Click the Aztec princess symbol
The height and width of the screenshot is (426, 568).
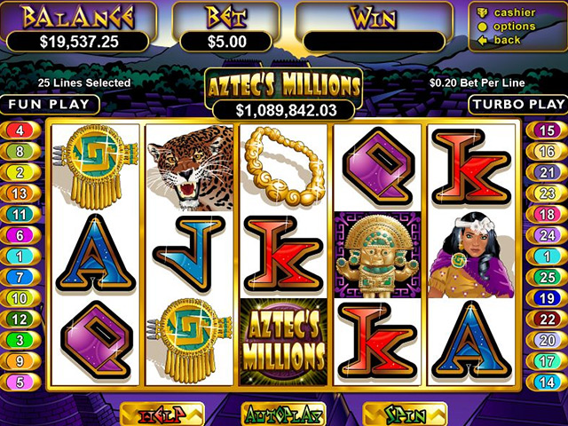(x=471, y=255)
